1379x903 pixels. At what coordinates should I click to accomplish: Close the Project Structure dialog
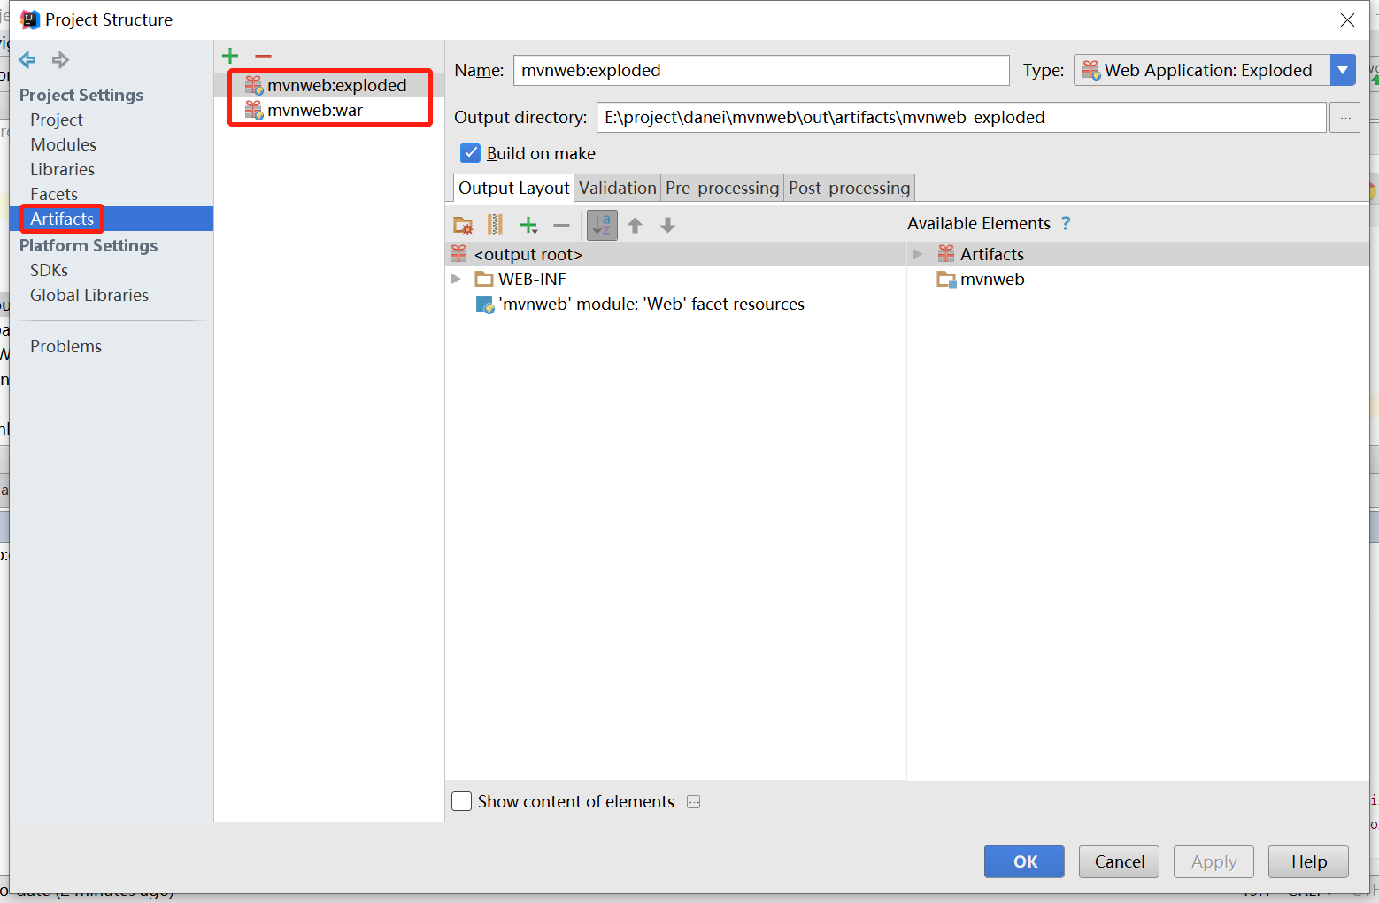tap(1347, 19)
